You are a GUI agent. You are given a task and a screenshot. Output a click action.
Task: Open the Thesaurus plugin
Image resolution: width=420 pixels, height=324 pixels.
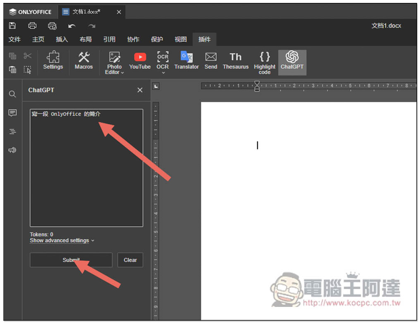[x=236, y=60]
